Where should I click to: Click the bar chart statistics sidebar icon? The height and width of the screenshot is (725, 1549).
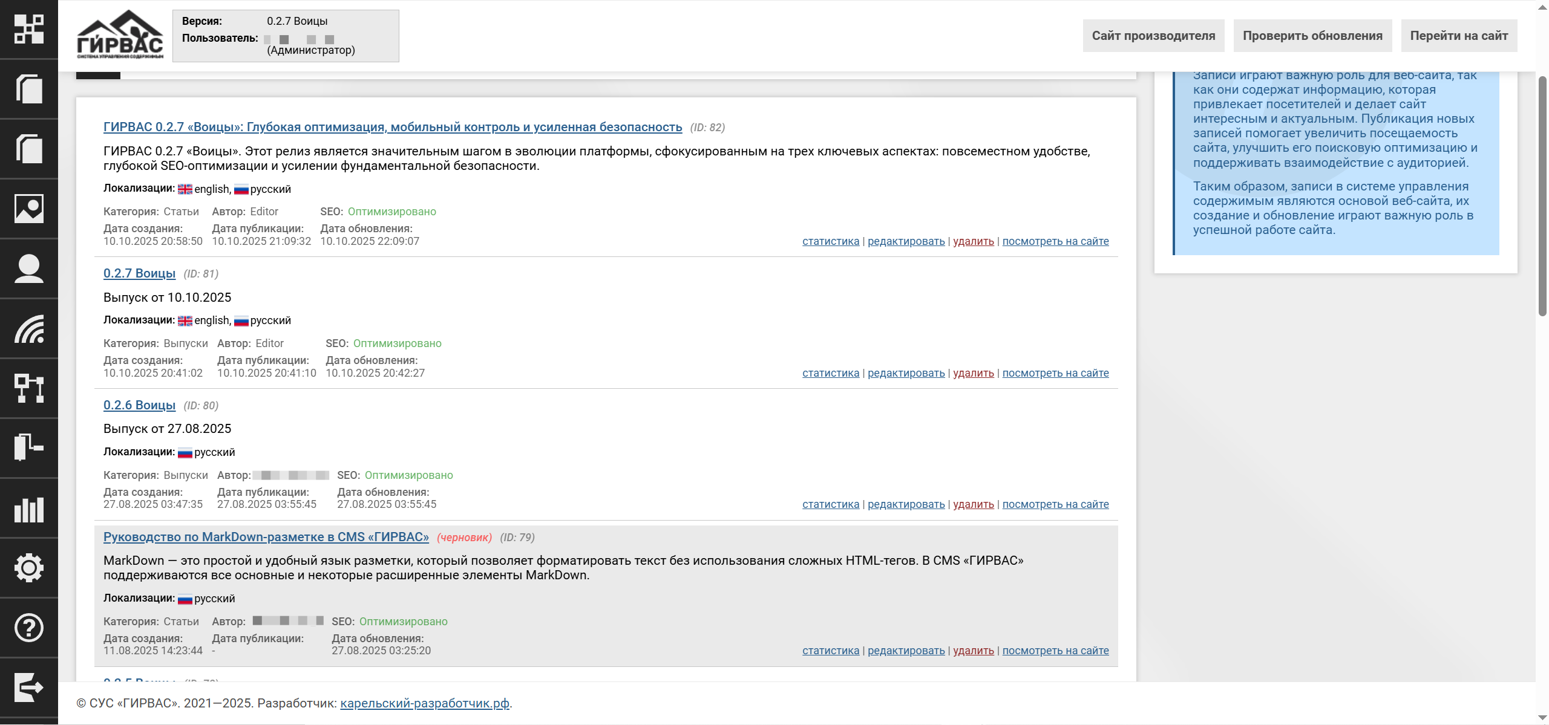[x=28, y=509]
